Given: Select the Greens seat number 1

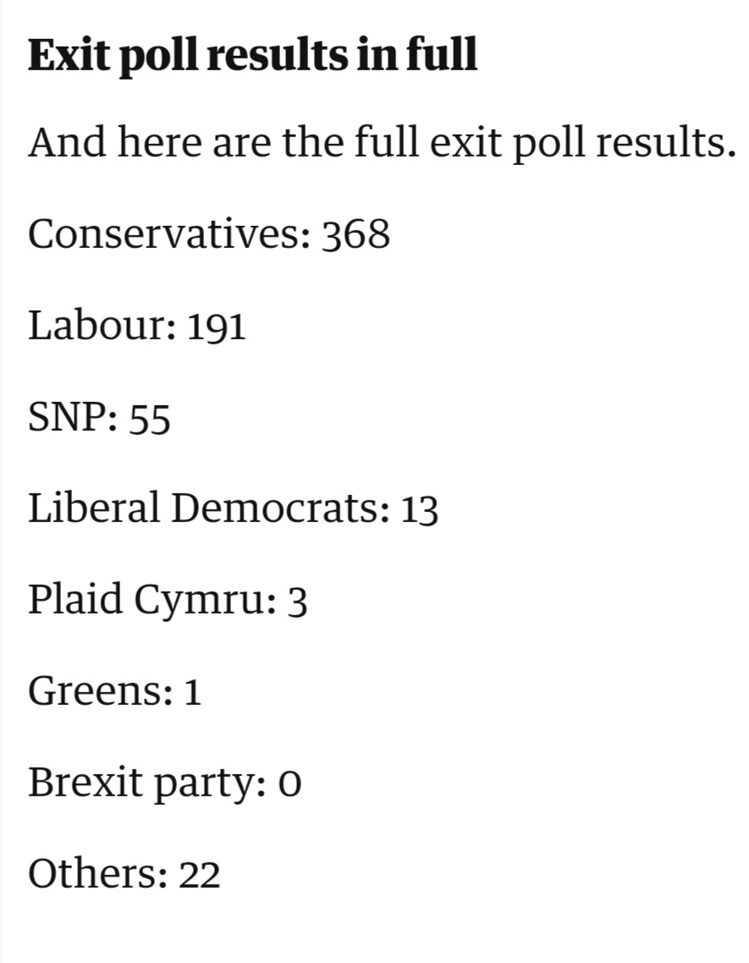Looking at the screenshot, I should (x=193, y=692).
